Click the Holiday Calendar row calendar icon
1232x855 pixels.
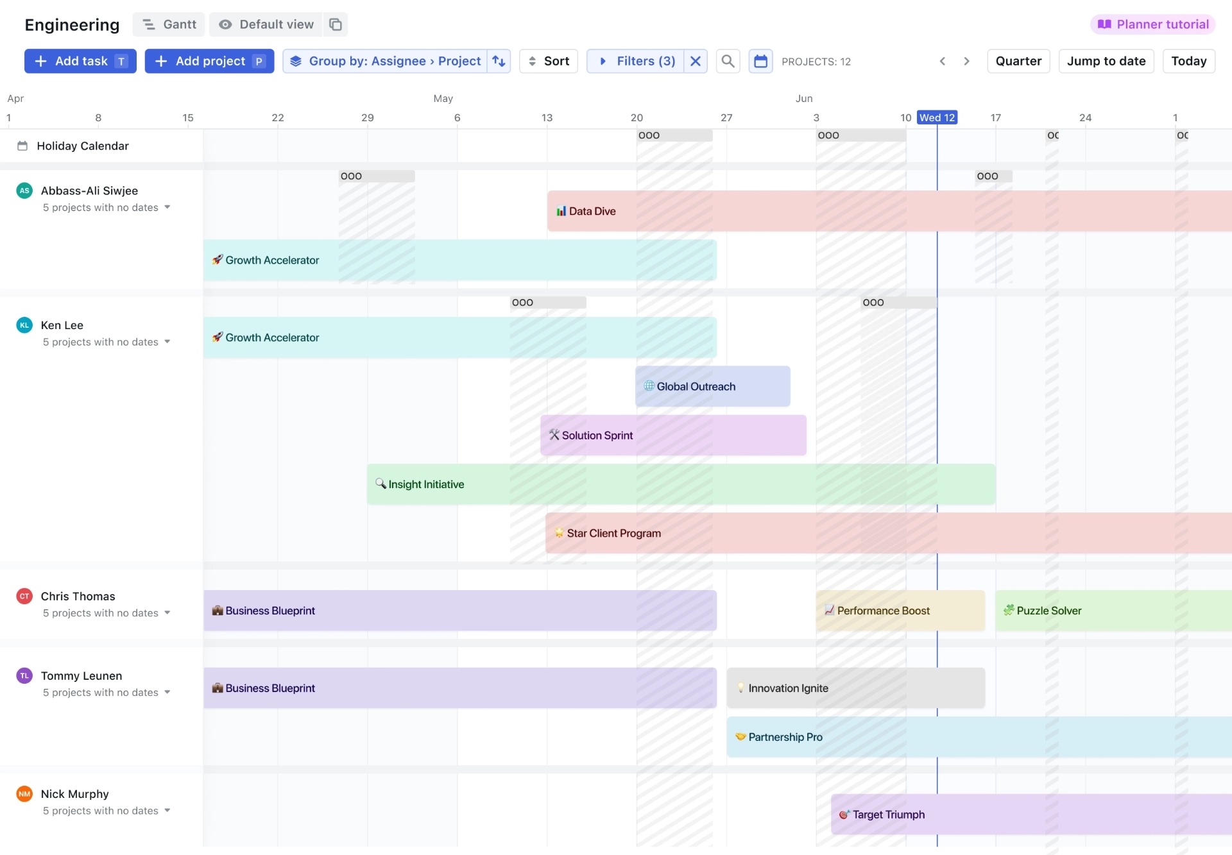pos(22,146)
